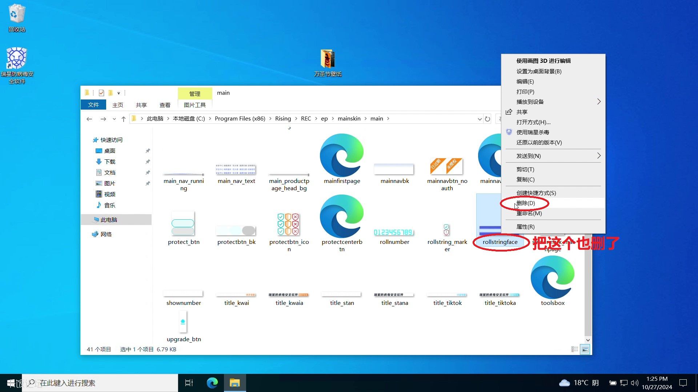Open the 查看 ribbon tab
The height and width of the screenshot is (392, 698).
tap(165, 105)
